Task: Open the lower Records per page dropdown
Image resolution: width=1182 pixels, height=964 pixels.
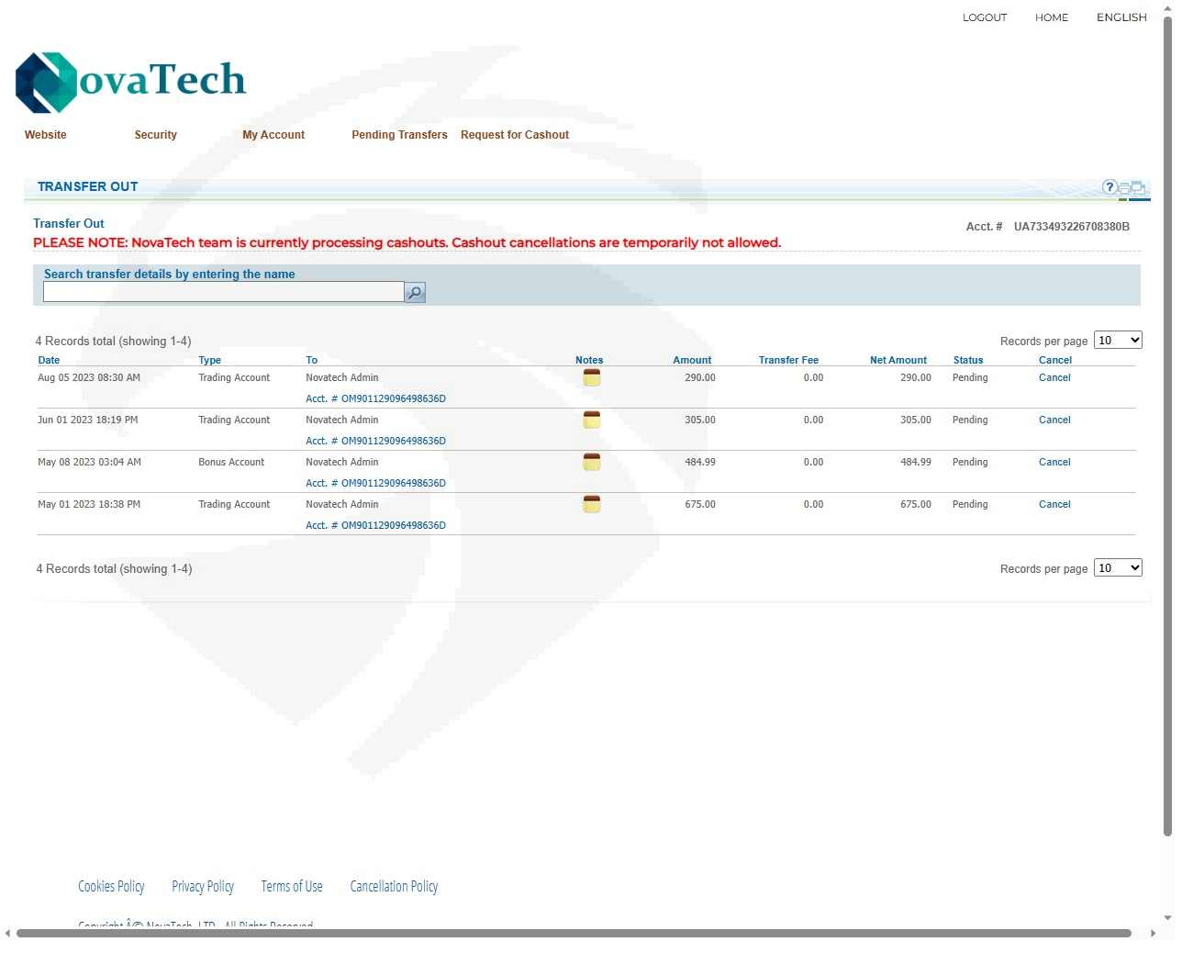Action: coord(1118,568)
